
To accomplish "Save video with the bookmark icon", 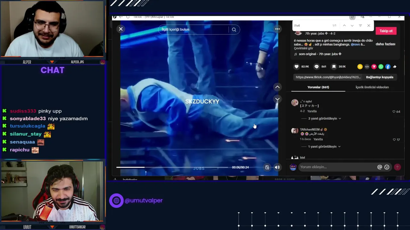I will pos(334,66).
